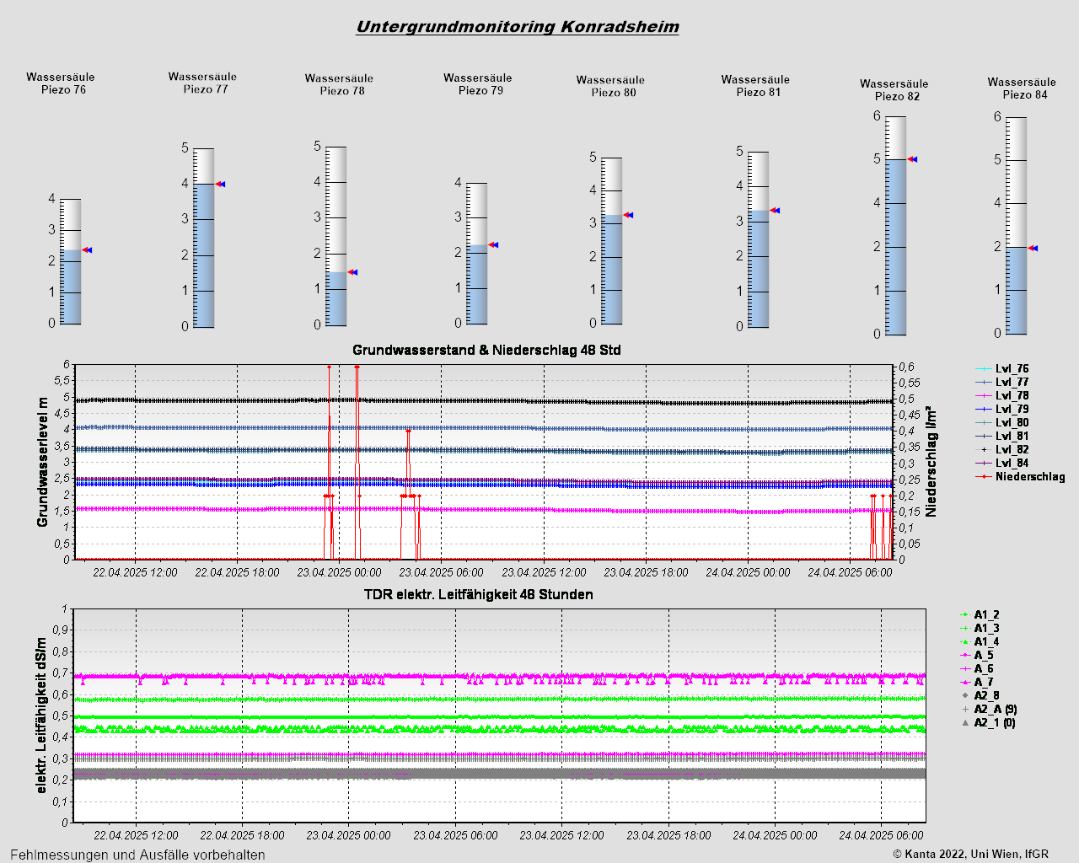Click the 22.04.2025 12:00 tick on conductivity chart
This screenshot has height=863, width=1079.
pos(136,835)
